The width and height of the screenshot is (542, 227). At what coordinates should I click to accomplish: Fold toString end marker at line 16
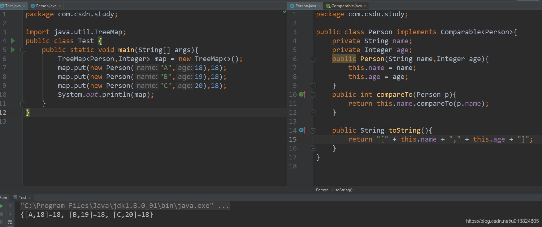tap(313, 148)
